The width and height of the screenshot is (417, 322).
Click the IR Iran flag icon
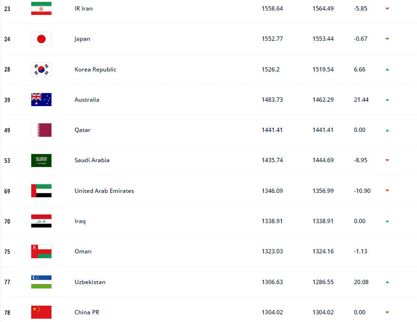[41, 9]
